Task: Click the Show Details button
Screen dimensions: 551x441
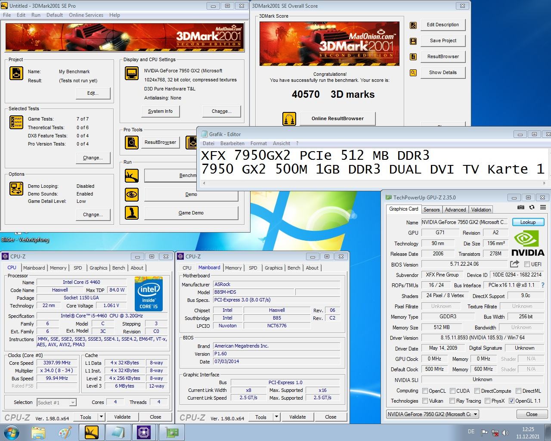Action: tap(443, 73)
